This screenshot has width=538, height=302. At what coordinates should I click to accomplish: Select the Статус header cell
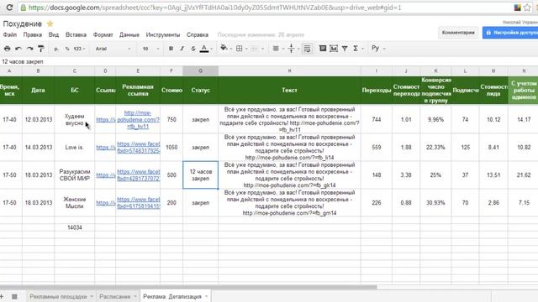(200, 91)
